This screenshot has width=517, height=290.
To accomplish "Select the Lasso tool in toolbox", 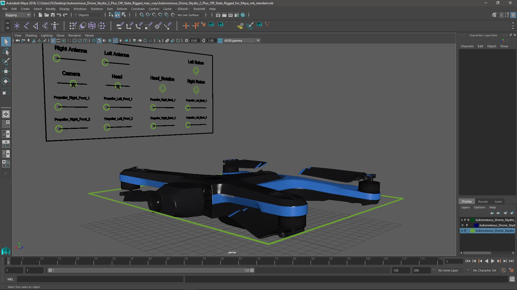I will pyautogui.click(x=6, y=52).
